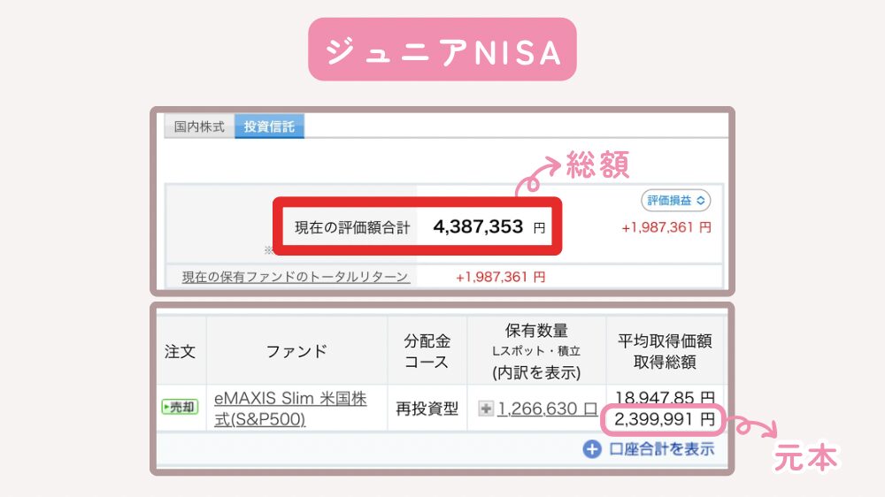This screenshot has height=497, width=885.
Task: Click the blue plus icon for 口座合計
Action: (x=592, y=449)
